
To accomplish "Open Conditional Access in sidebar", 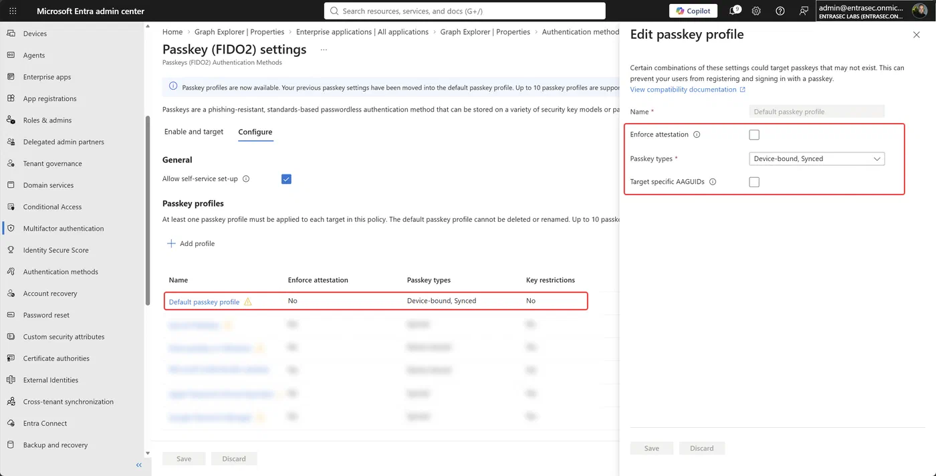I will pyautogui.click(x=52, y=207).
